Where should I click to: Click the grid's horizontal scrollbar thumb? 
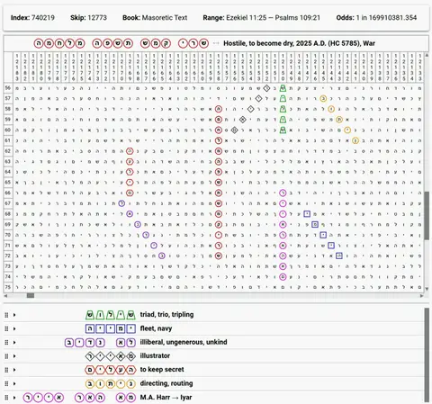tap(31, 296)
